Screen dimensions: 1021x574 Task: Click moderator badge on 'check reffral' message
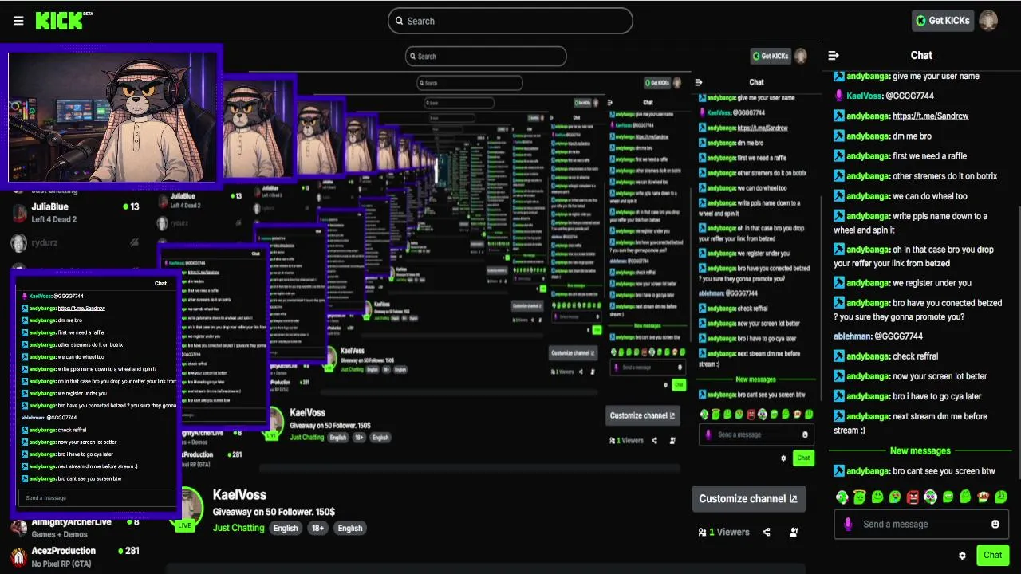point(839,356)
